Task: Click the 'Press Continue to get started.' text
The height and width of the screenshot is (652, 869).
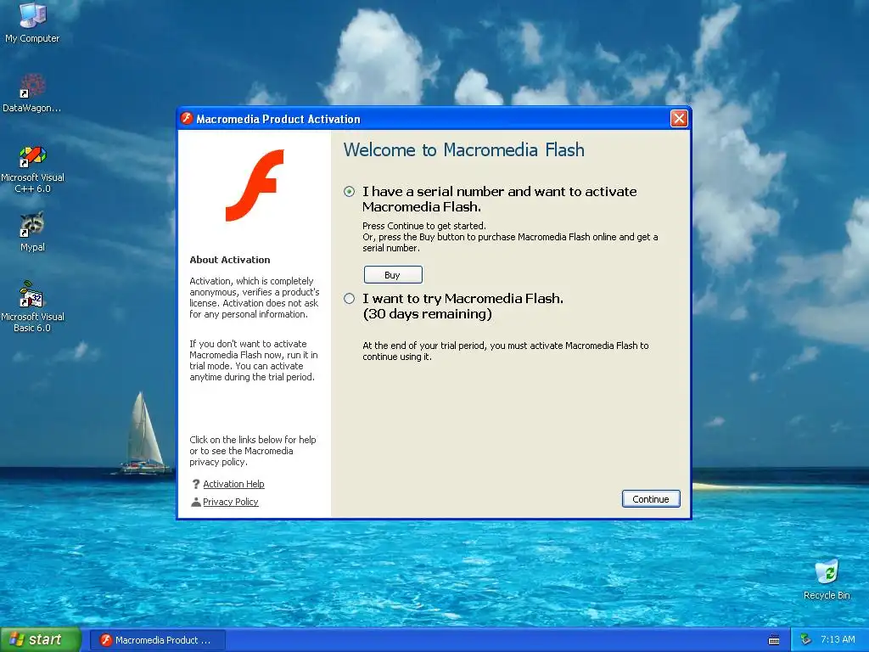Action: click(424, 226)
